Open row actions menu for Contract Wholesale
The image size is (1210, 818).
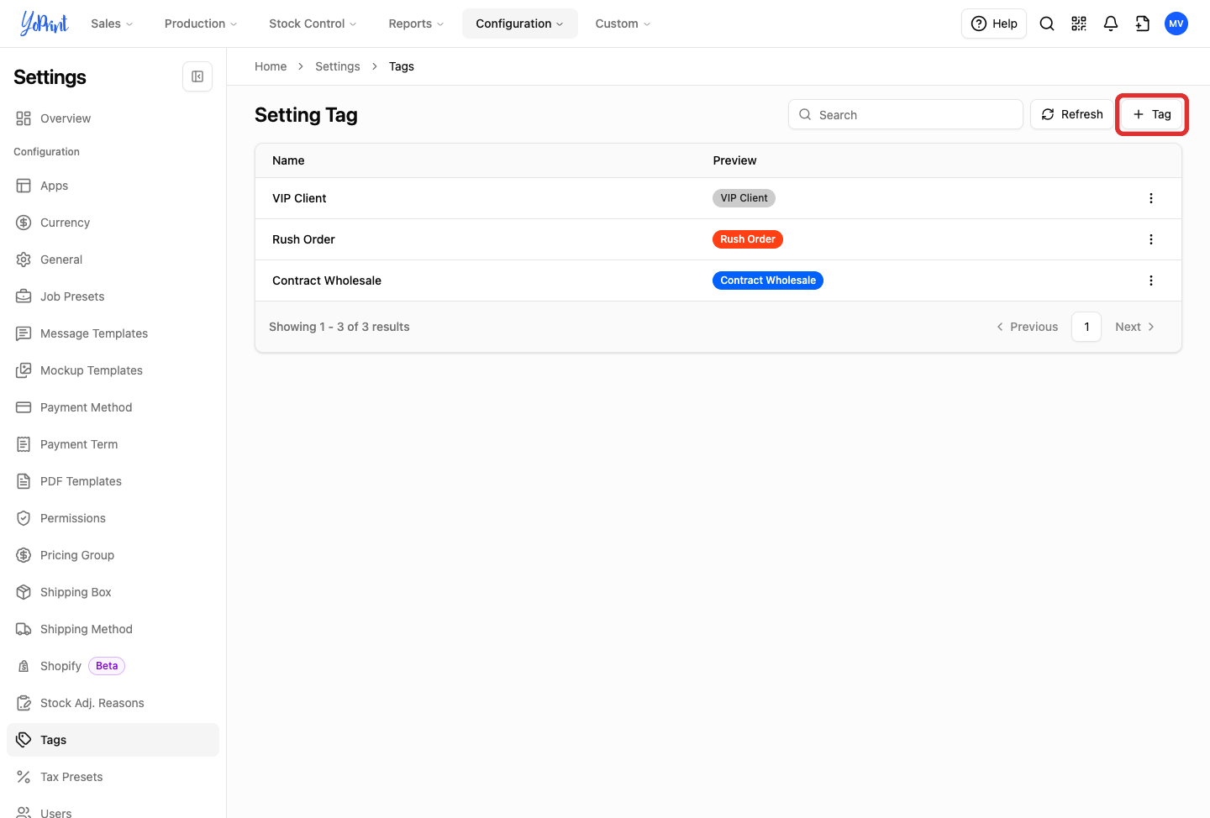pyautogui.click(x=1151, y=281)
